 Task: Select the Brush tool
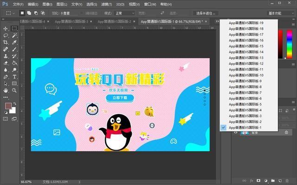click(14, 49)
